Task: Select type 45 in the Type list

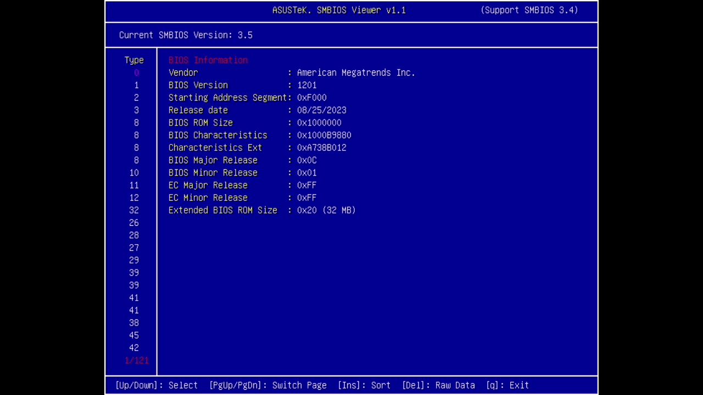Action: [134, 335]
